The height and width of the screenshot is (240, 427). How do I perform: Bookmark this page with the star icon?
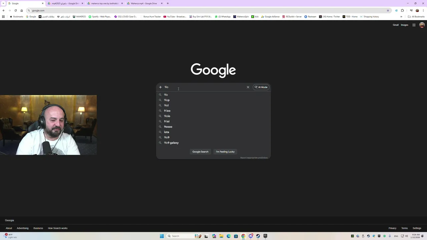tap(388, 10)
